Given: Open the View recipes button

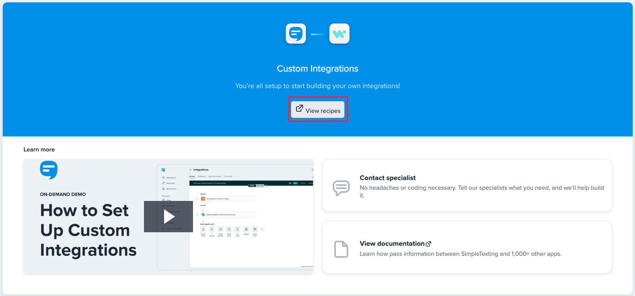Looking at the screenshot, I should (318, 109).
